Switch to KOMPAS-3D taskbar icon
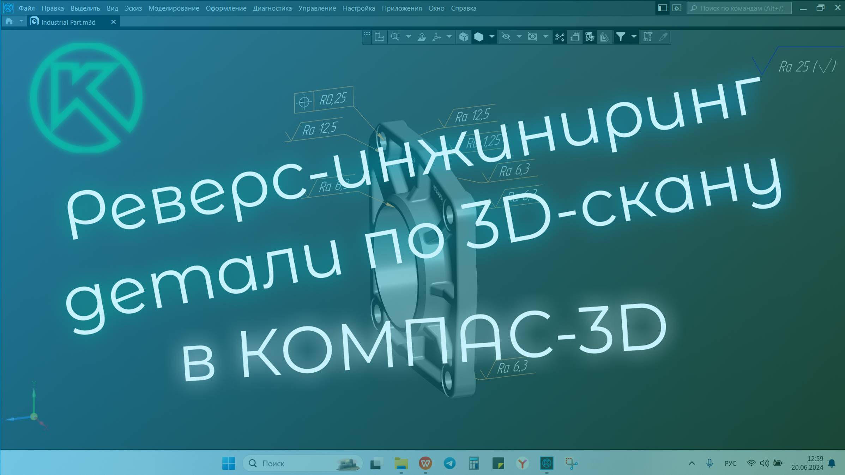The image size is (845, 475). click(x=547, y=463)
